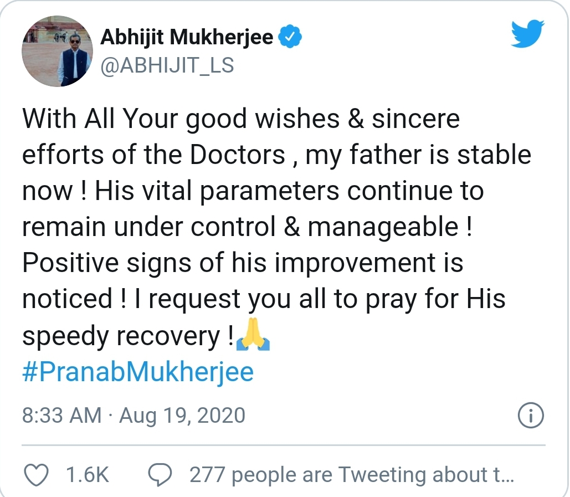
Task: Click the @ABHIJIT_LS handle
Action: click(x=167, y=65)
